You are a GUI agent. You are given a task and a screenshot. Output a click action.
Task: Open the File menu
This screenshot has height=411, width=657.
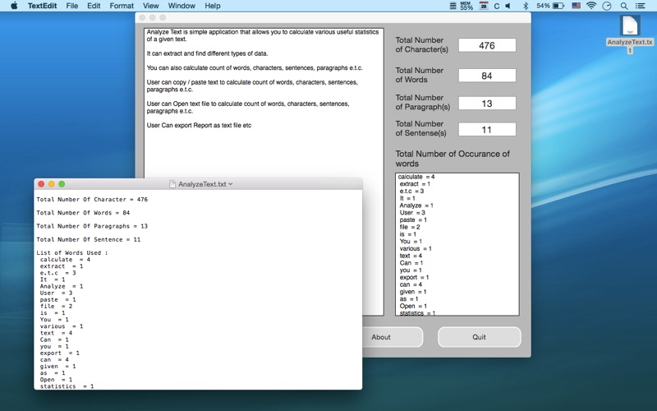(72, 6)
